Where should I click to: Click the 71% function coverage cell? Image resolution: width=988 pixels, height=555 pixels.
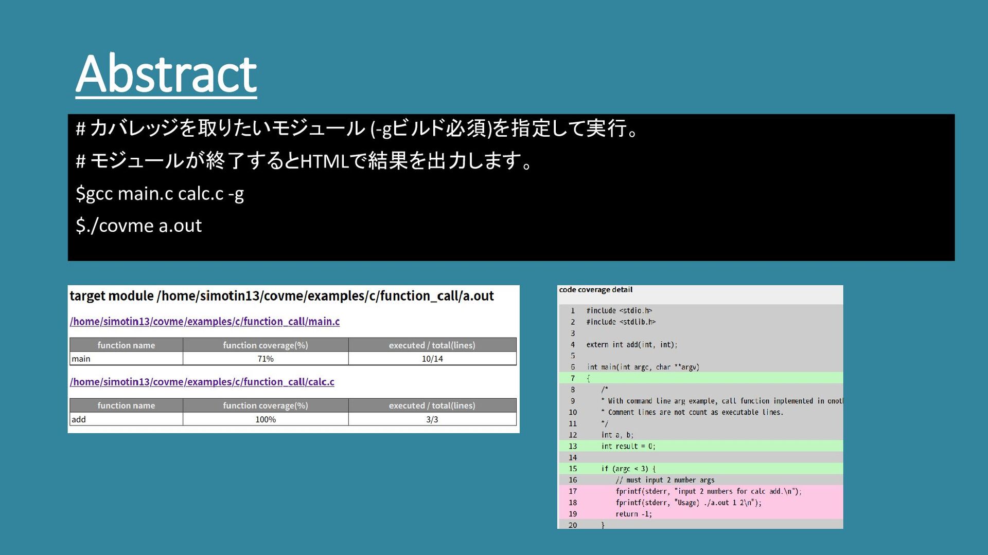pyautogui.click(x=266, y=359)
